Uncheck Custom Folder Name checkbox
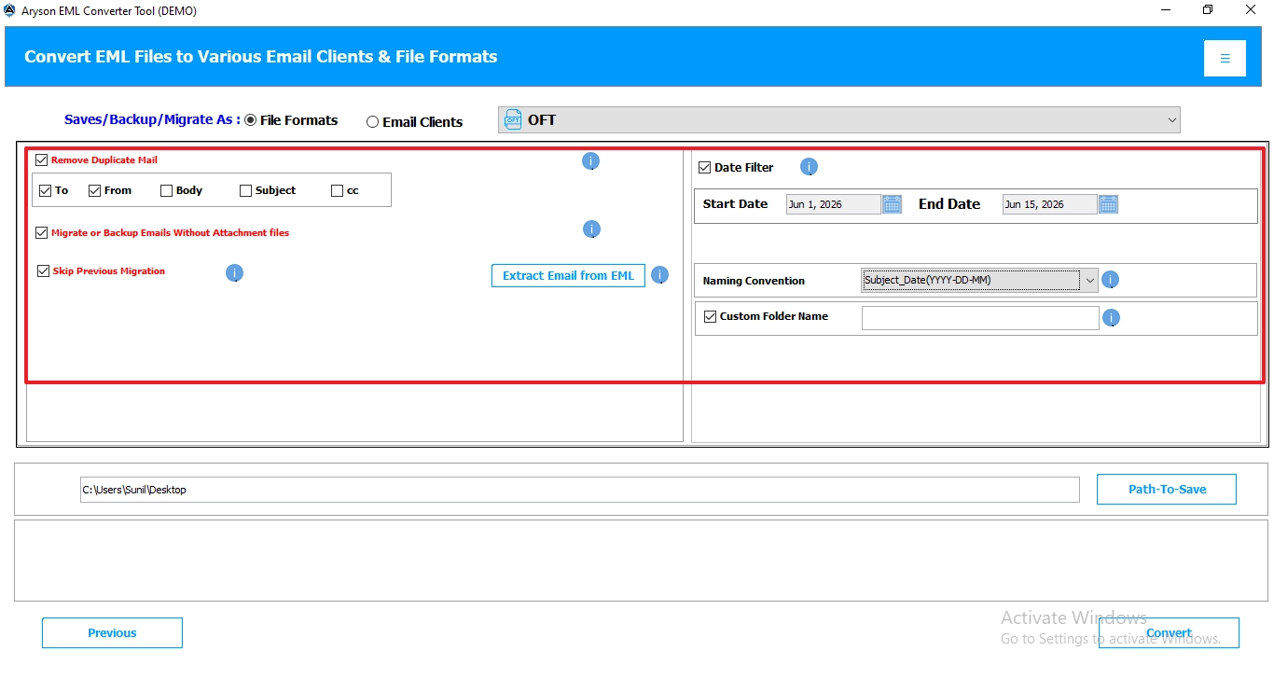This screenshot has width=1274, height=679. click(x=710, y=317)
